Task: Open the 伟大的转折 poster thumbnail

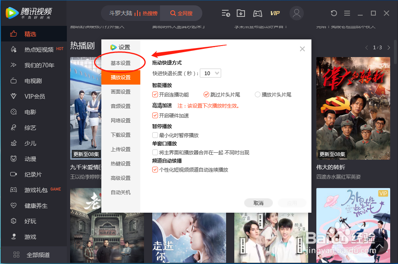Action: [x=353, y=108]
